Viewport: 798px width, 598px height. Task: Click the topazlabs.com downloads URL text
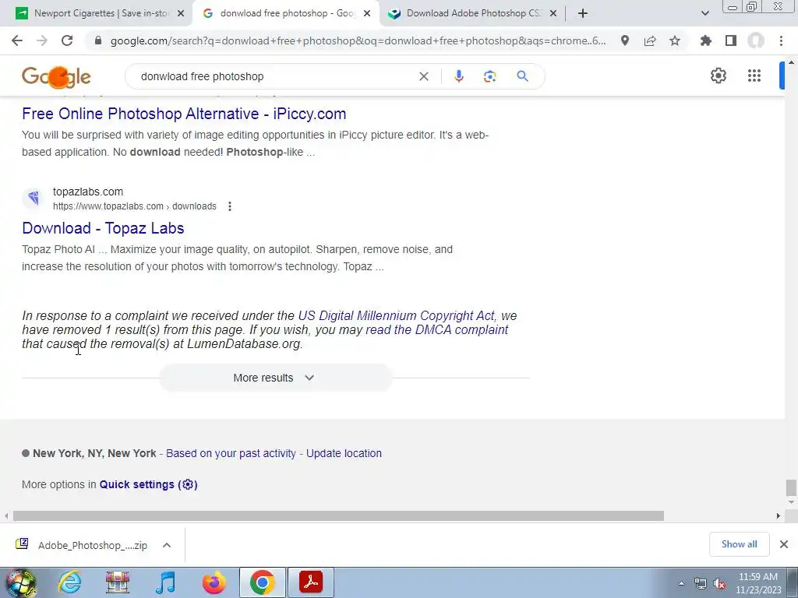[x=134, y=206]
